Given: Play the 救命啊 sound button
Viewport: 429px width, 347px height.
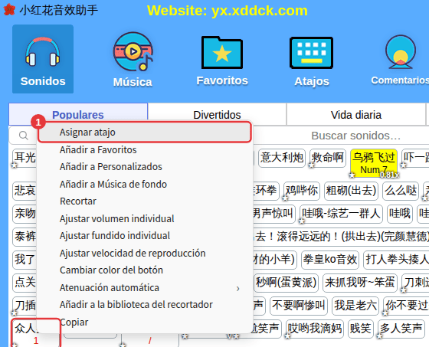Looking at the screenshot, I should [328, 158].
